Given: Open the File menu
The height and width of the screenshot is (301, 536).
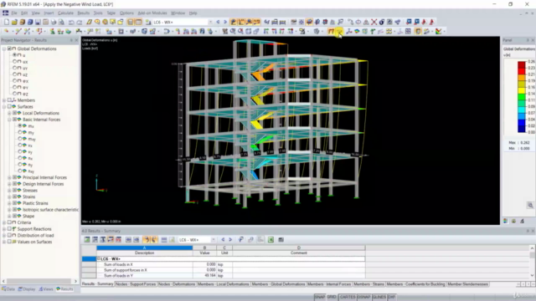Looking at the screenshot, I should [x=14, y=13].
